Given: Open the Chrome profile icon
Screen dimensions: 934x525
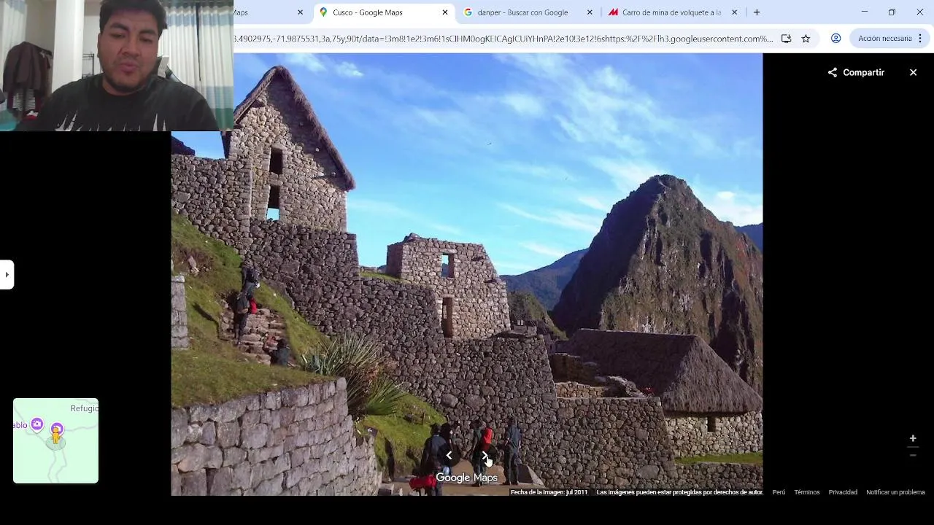Looking at the screenshot, I should pyautogui.click(x=835, y=38).
